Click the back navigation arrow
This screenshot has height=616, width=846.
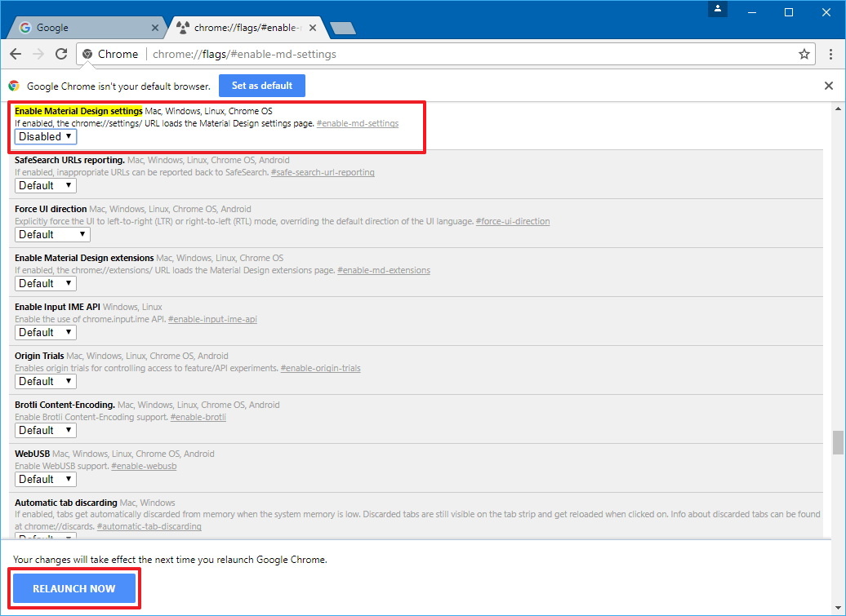[15, 54]
